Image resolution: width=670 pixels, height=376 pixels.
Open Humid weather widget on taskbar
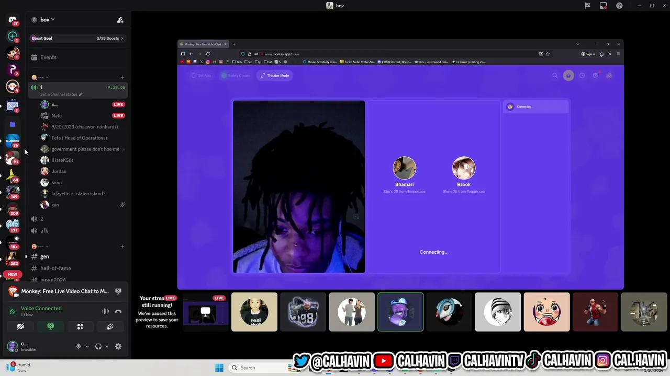coord(19,367)
